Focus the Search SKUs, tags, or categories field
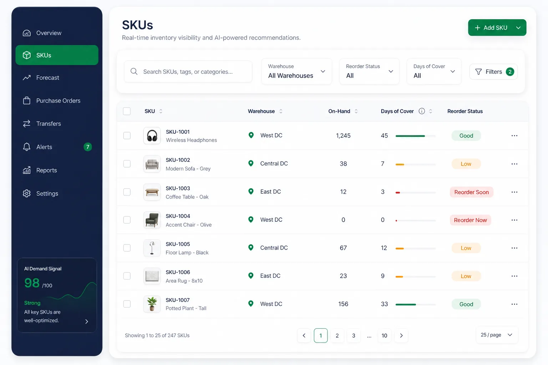Screen dimensions: 548x365 [x=188, y=72]
